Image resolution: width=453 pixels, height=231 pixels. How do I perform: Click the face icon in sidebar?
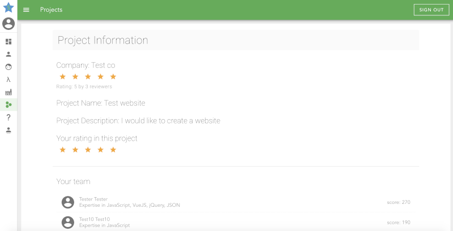(x=8, y=67)
